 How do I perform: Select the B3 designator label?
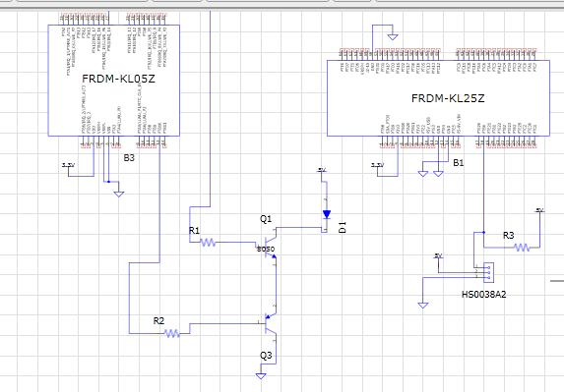[x=129, y=157]
